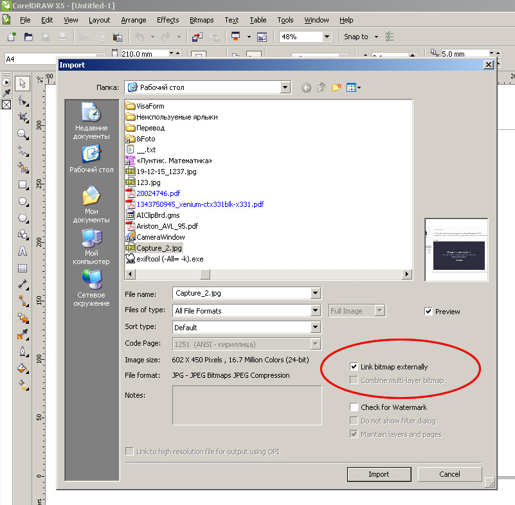Open the Effects menu
The width and height of the screenshot is (515, 505).
point(168,21)
